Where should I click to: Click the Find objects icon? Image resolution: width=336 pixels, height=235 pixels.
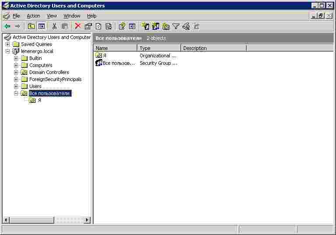(186, 26)
